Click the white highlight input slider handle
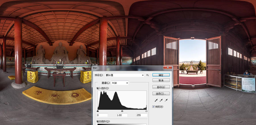Viewport: 256px width, 125px height. (146, 111)
